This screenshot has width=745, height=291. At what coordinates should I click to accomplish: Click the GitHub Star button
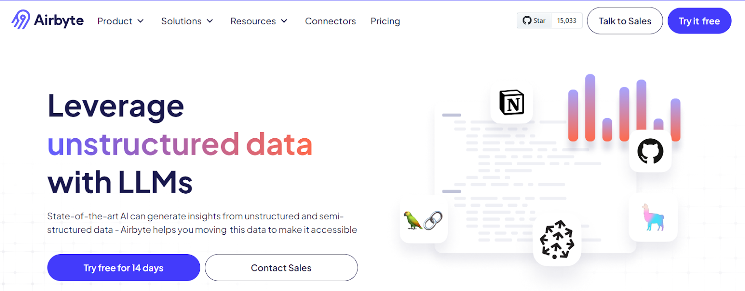534,20
